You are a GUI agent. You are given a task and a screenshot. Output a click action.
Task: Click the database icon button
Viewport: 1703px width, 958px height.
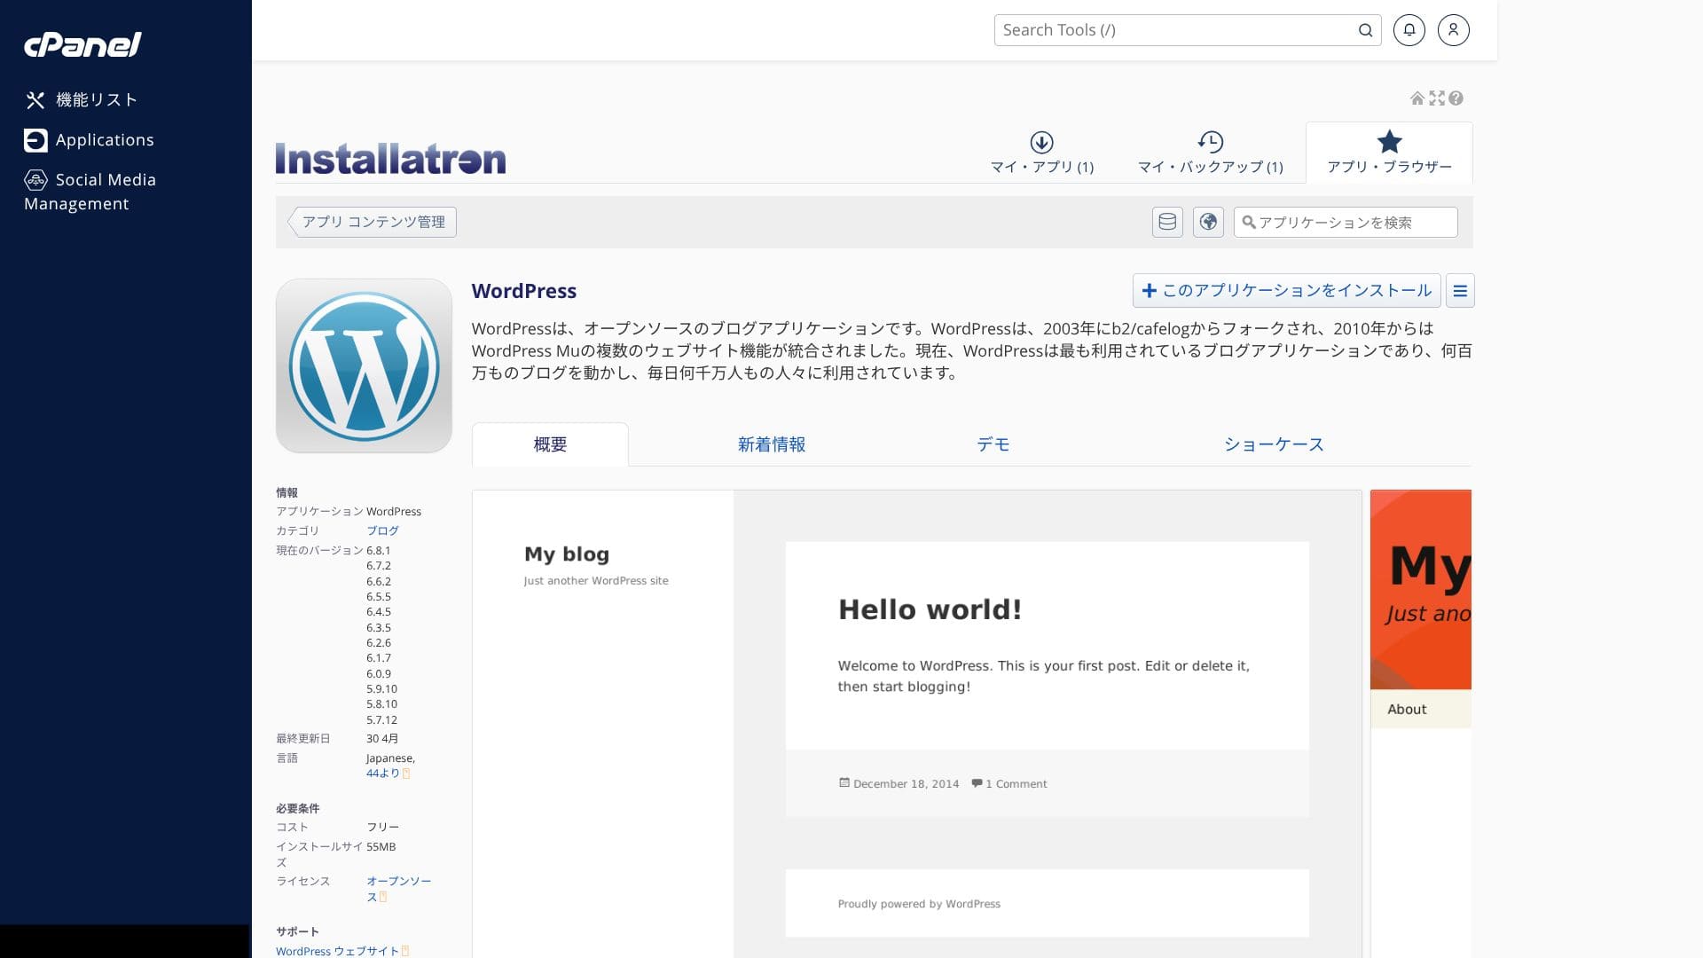(1167, 222)
